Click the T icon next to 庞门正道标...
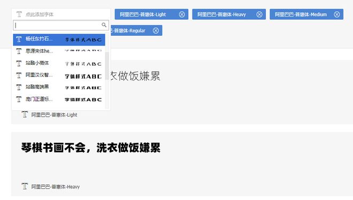 19,99
